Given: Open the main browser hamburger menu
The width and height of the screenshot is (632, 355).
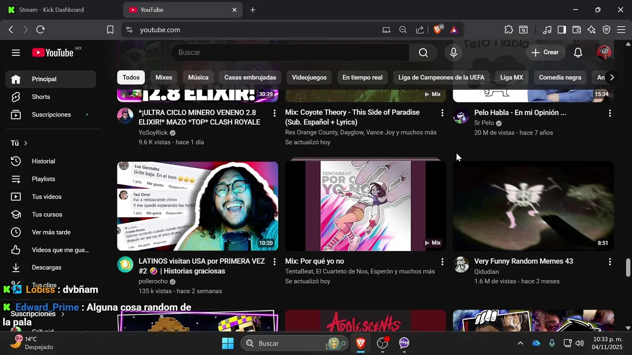Looking at the screenshot, I should [x=621, y=30].
